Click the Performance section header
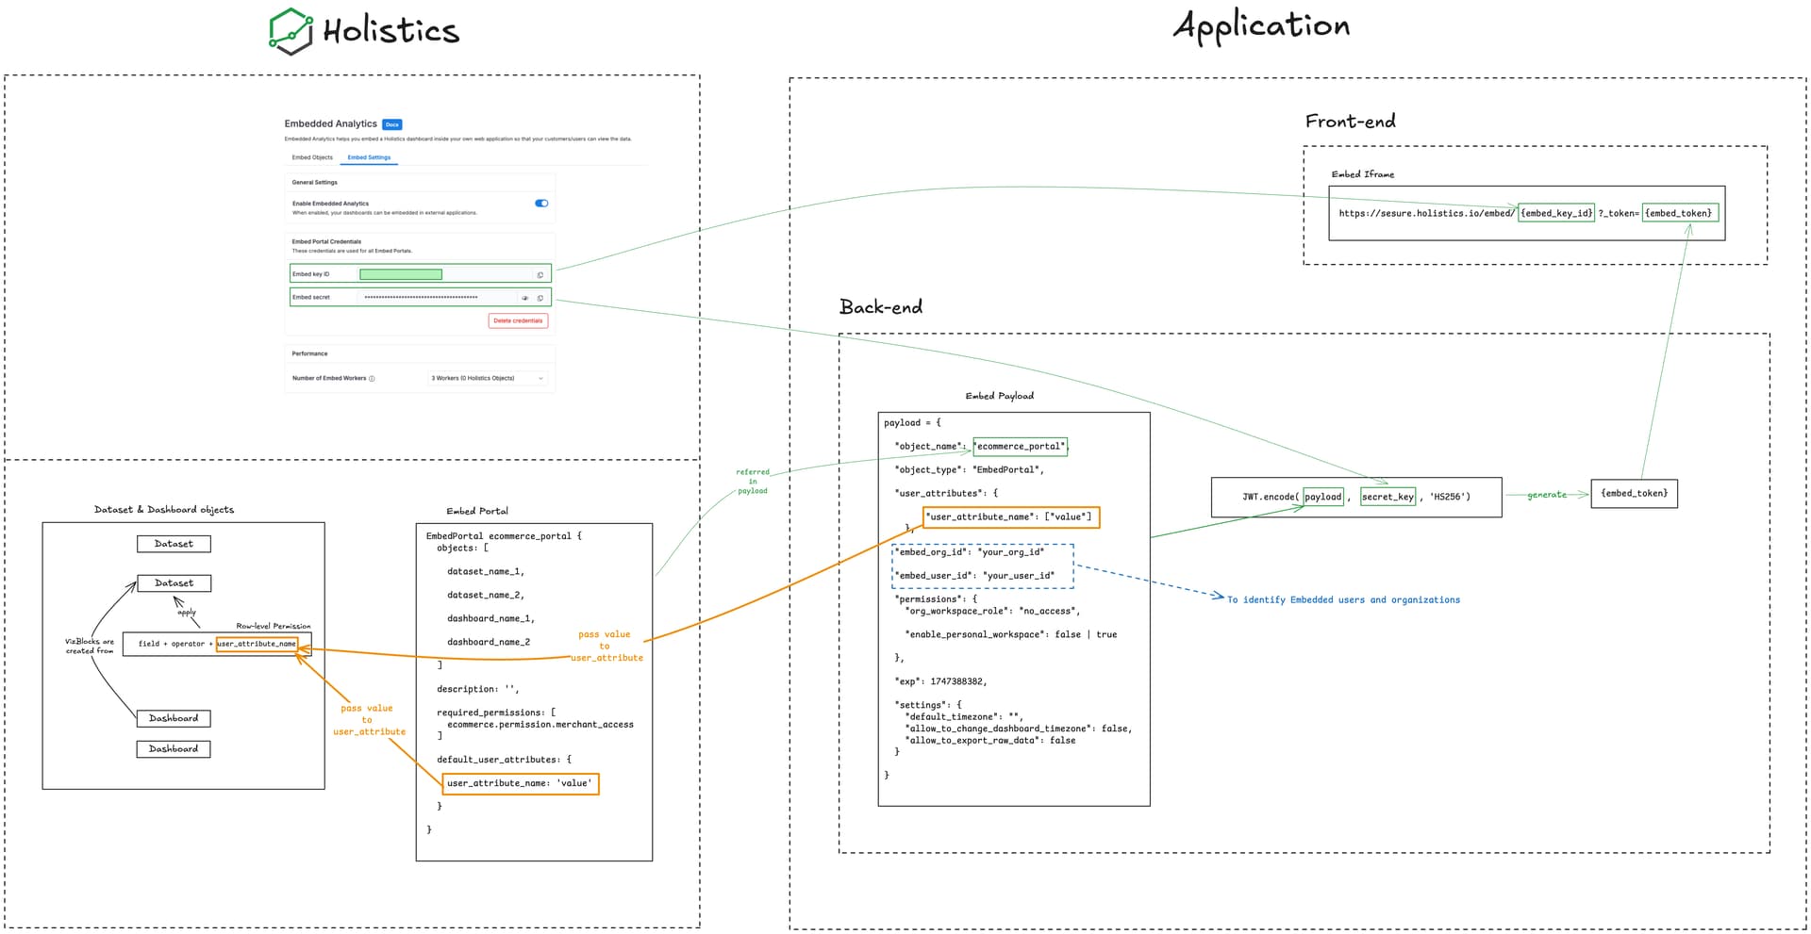The height and width of the screenshot is (934, 1811). coord(309,353)
